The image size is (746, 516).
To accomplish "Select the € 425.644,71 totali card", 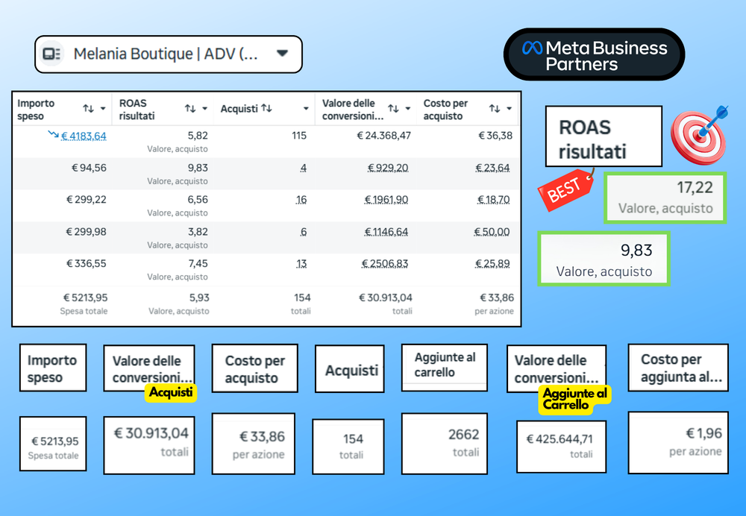I will [562, 447].
